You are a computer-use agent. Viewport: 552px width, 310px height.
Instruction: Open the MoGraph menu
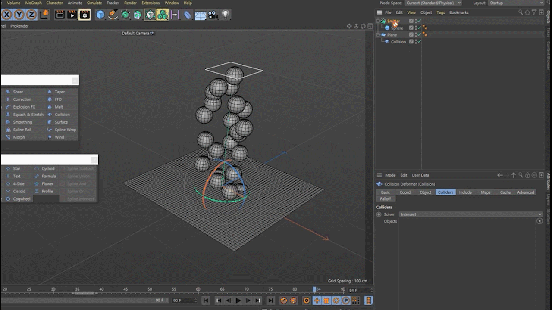click(34, 3)
